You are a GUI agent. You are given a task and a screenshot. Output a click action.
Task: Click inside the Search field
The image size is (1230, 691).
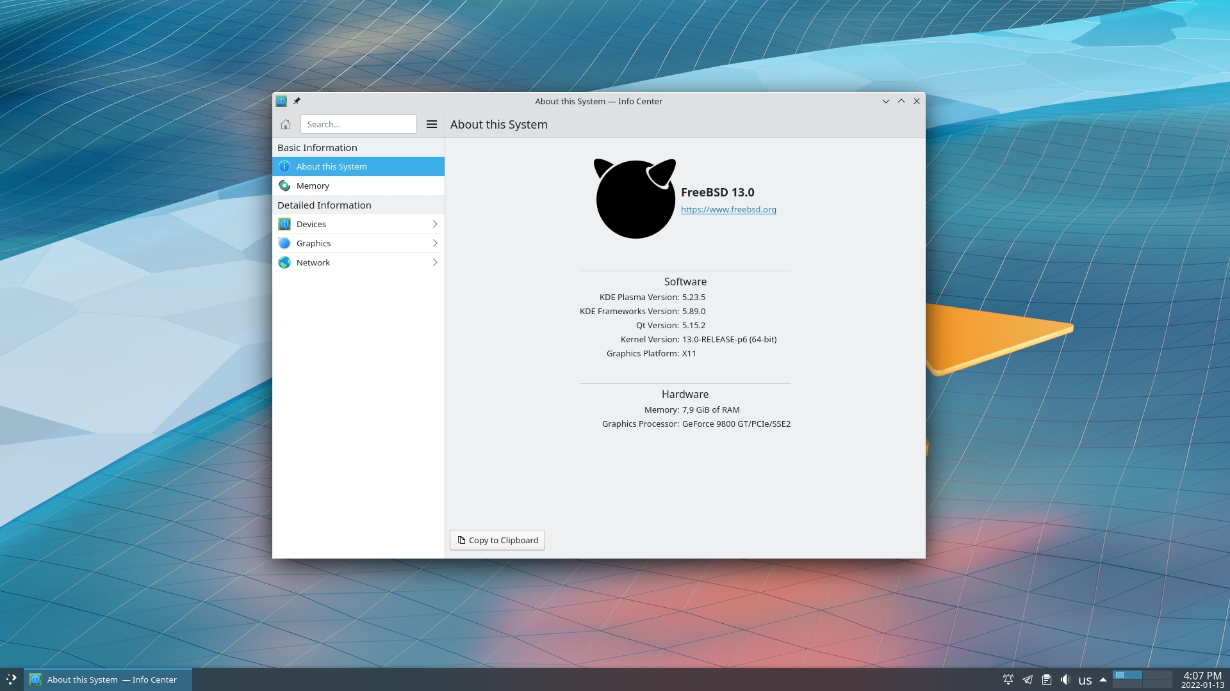point(359,124)
